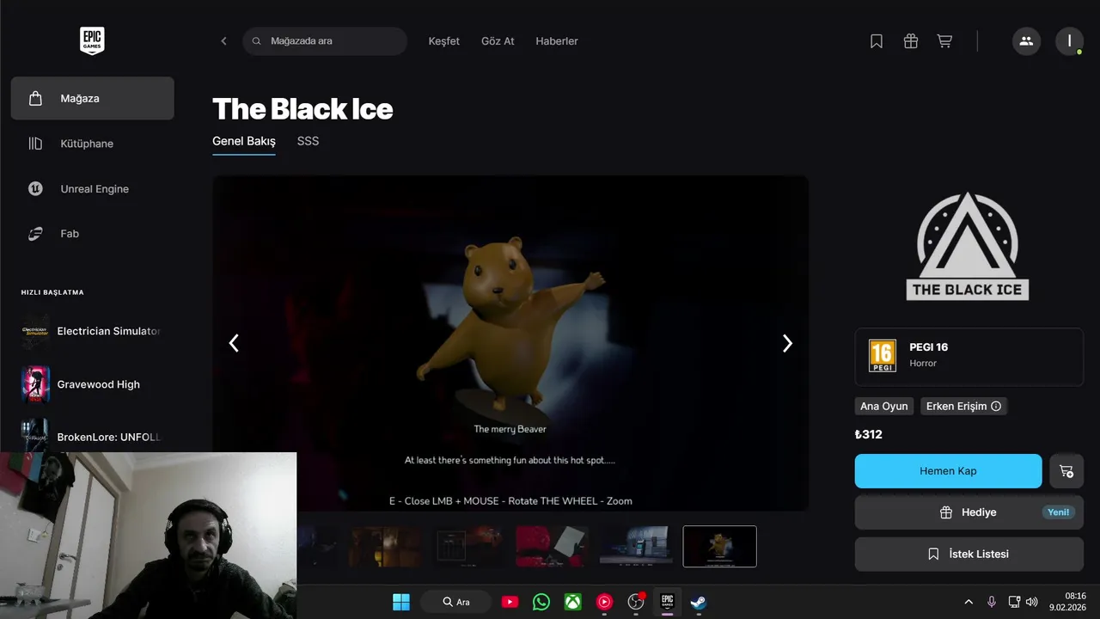
Task: Click the search magnifier icon
Action: [x=256, y=41]
